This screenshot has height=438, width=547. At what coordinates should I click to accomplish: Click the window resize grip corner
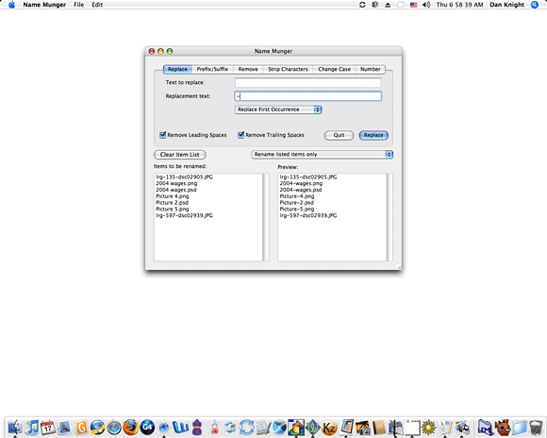pos(398,266)
